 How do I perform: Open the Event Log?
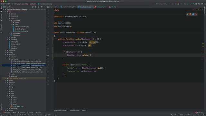coord(199,113)
